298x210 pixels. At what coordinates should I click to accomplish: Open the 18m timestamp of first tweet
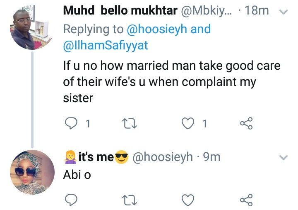pos(257,10)
